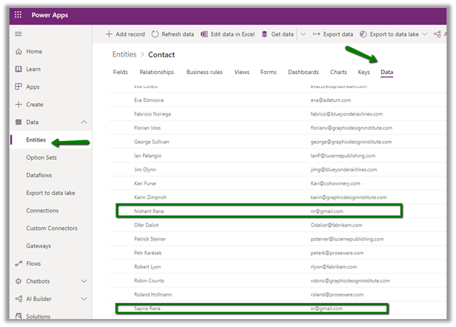Screen dimensions: 456x327
Task: Open the Learn book icon
Action: coord(19,69)
